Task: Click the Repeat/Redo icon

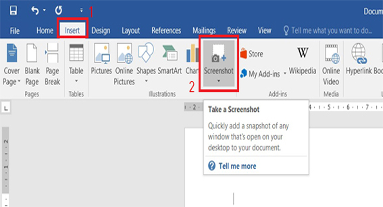Action: [x=58, y=10]
